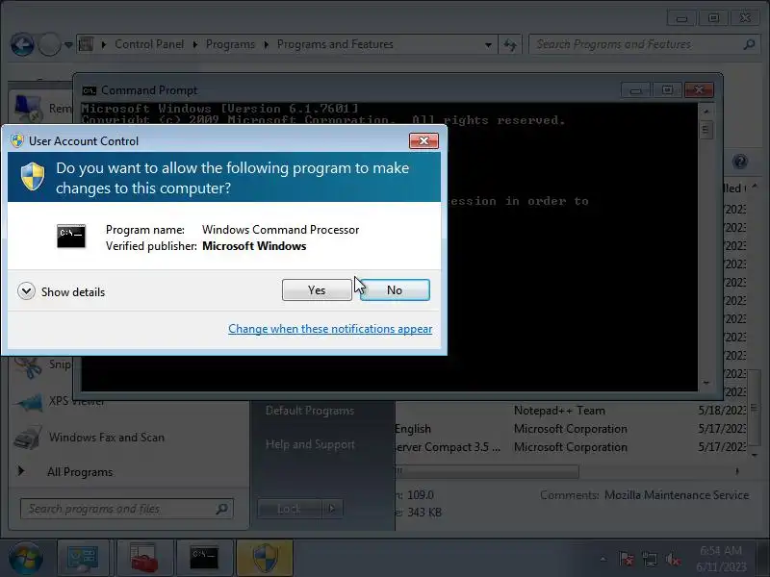The height and width of the screenshot is (577, 770).
Task: Click the Control Panel icon at address bar start
Action: click(x=86, y=44)
